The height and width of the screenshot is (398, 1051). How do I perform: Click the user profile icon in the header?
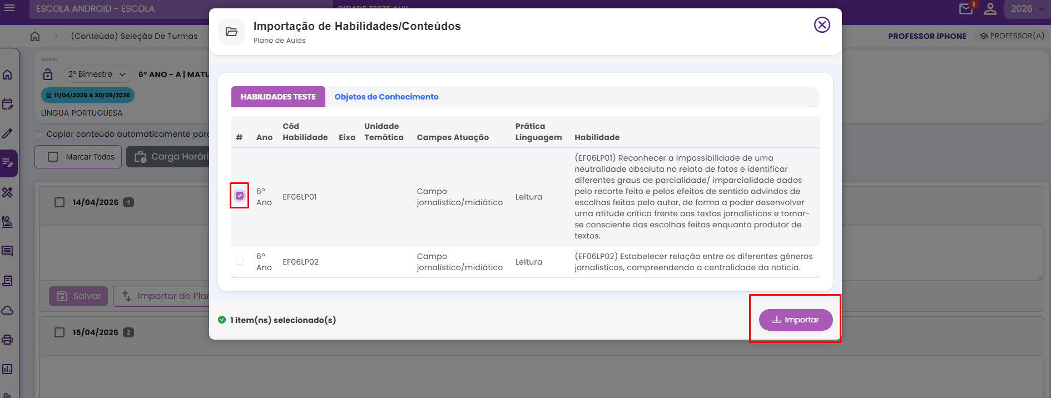coord(990,9)
